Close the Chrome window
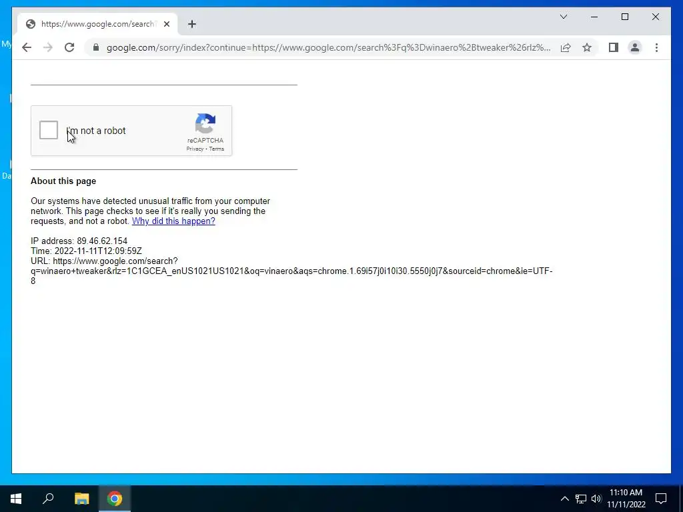Image resolution: width=683 pixels, height=512 pixels. [x=655, y=17]
